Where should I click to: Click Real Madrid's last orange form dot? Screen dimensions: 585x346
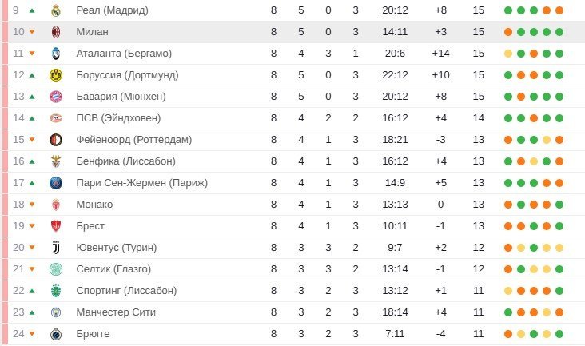(559, 10)
